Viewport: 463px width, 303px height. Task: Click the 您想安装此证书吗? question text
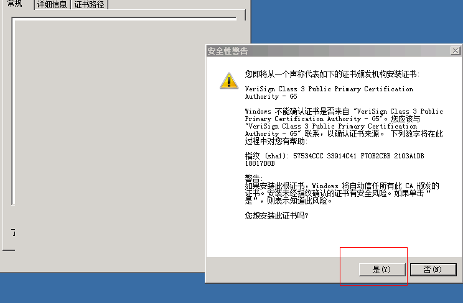coord(276,215)
